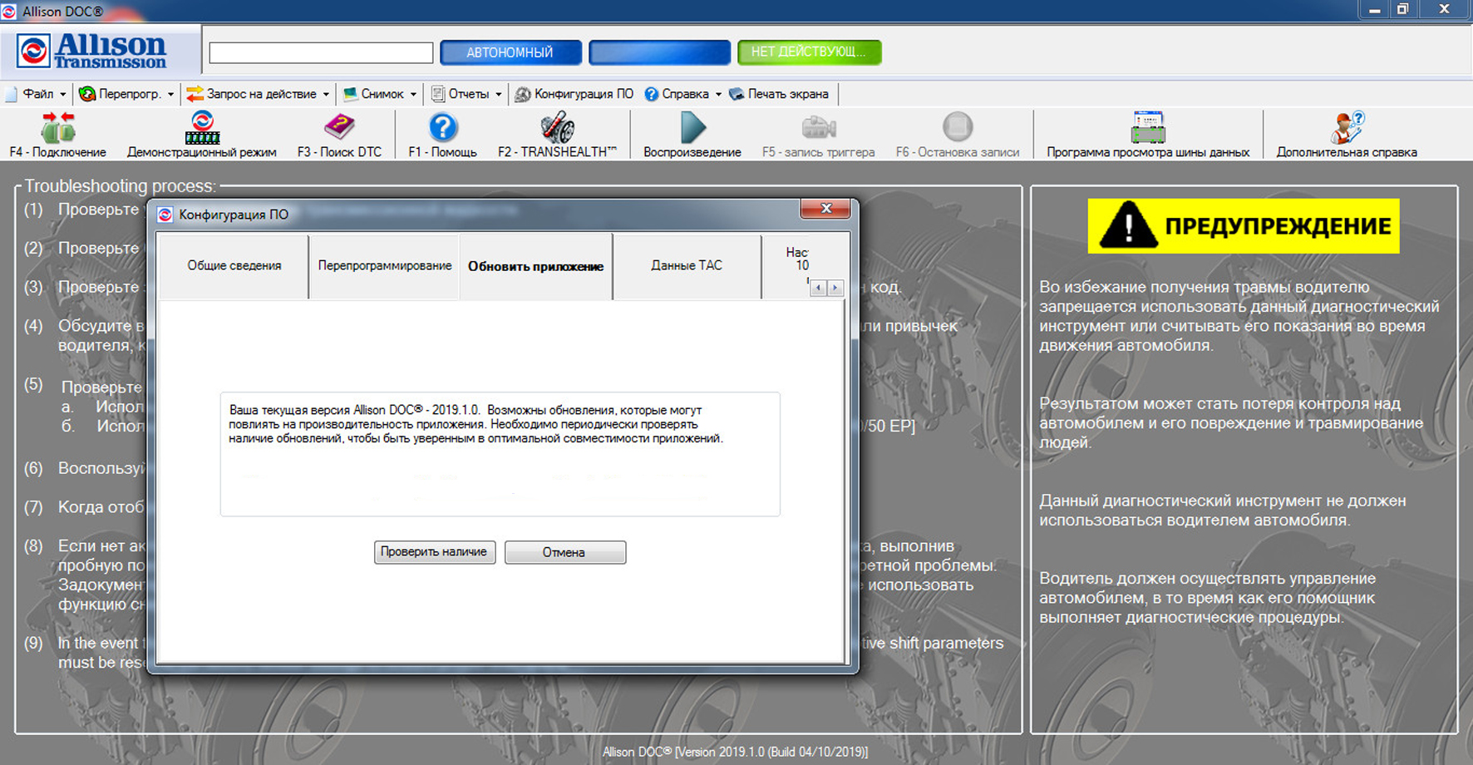The height and width of the screenshot is (765, 1473).
Task: Switch to Общие сведения tab
Action: 234,266
